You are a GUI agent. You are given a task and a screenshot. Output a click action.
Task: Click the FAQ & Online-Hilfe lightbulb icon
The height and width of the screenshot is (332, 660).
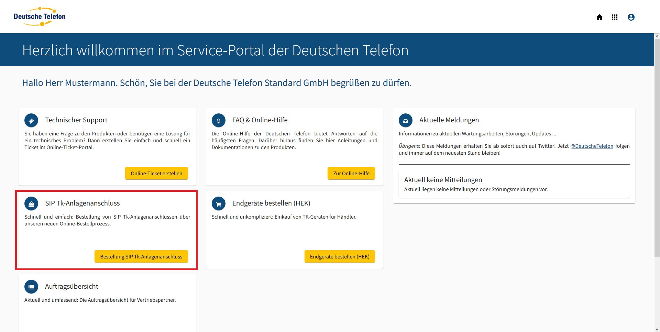pos(219,121)
